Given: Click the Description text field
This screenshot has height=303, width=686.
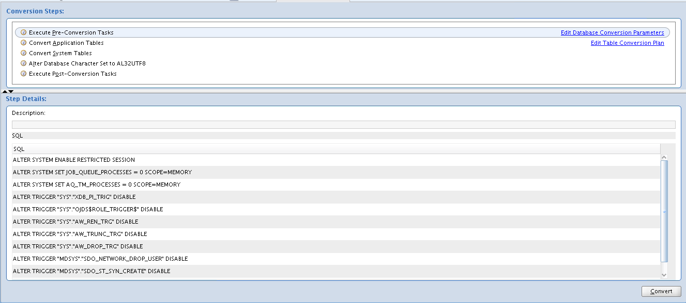Looking at the screenshot, I should coord(343,124).
